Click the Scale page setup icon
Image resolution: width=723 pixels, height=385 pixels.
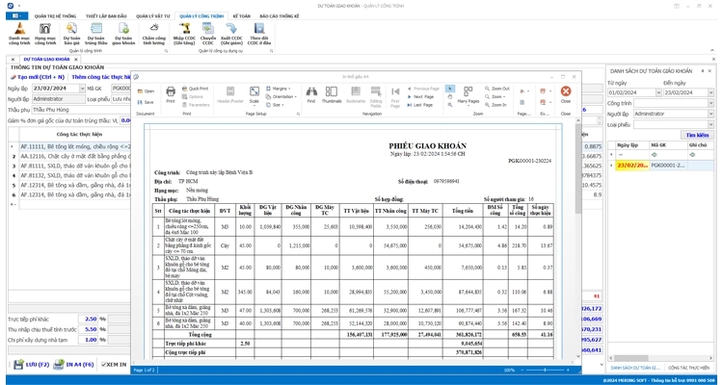tap(254, 93)
